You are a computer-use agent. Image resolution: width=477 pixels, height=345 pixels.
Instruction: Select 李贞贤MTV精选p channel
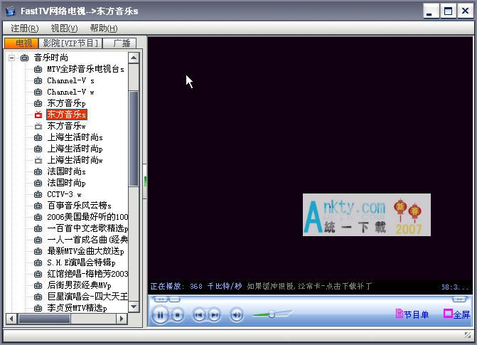click(x=77, y=308)
